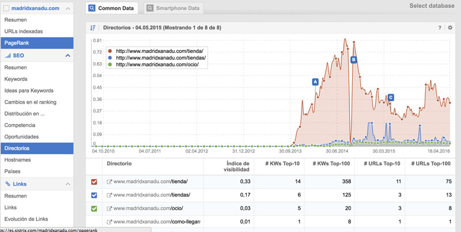
Task: Sort by # URLs Top-10 column
Action: click(x=381, y=163)
